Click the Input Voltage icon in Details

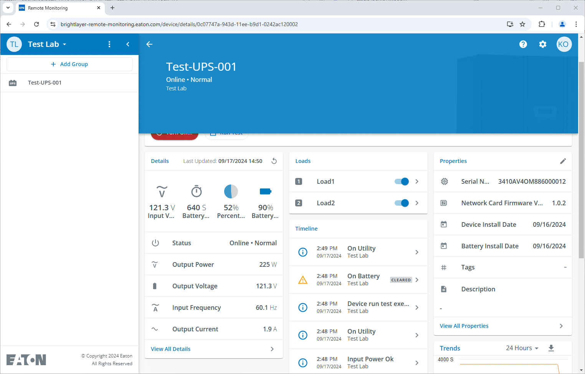tap(162, 191)
